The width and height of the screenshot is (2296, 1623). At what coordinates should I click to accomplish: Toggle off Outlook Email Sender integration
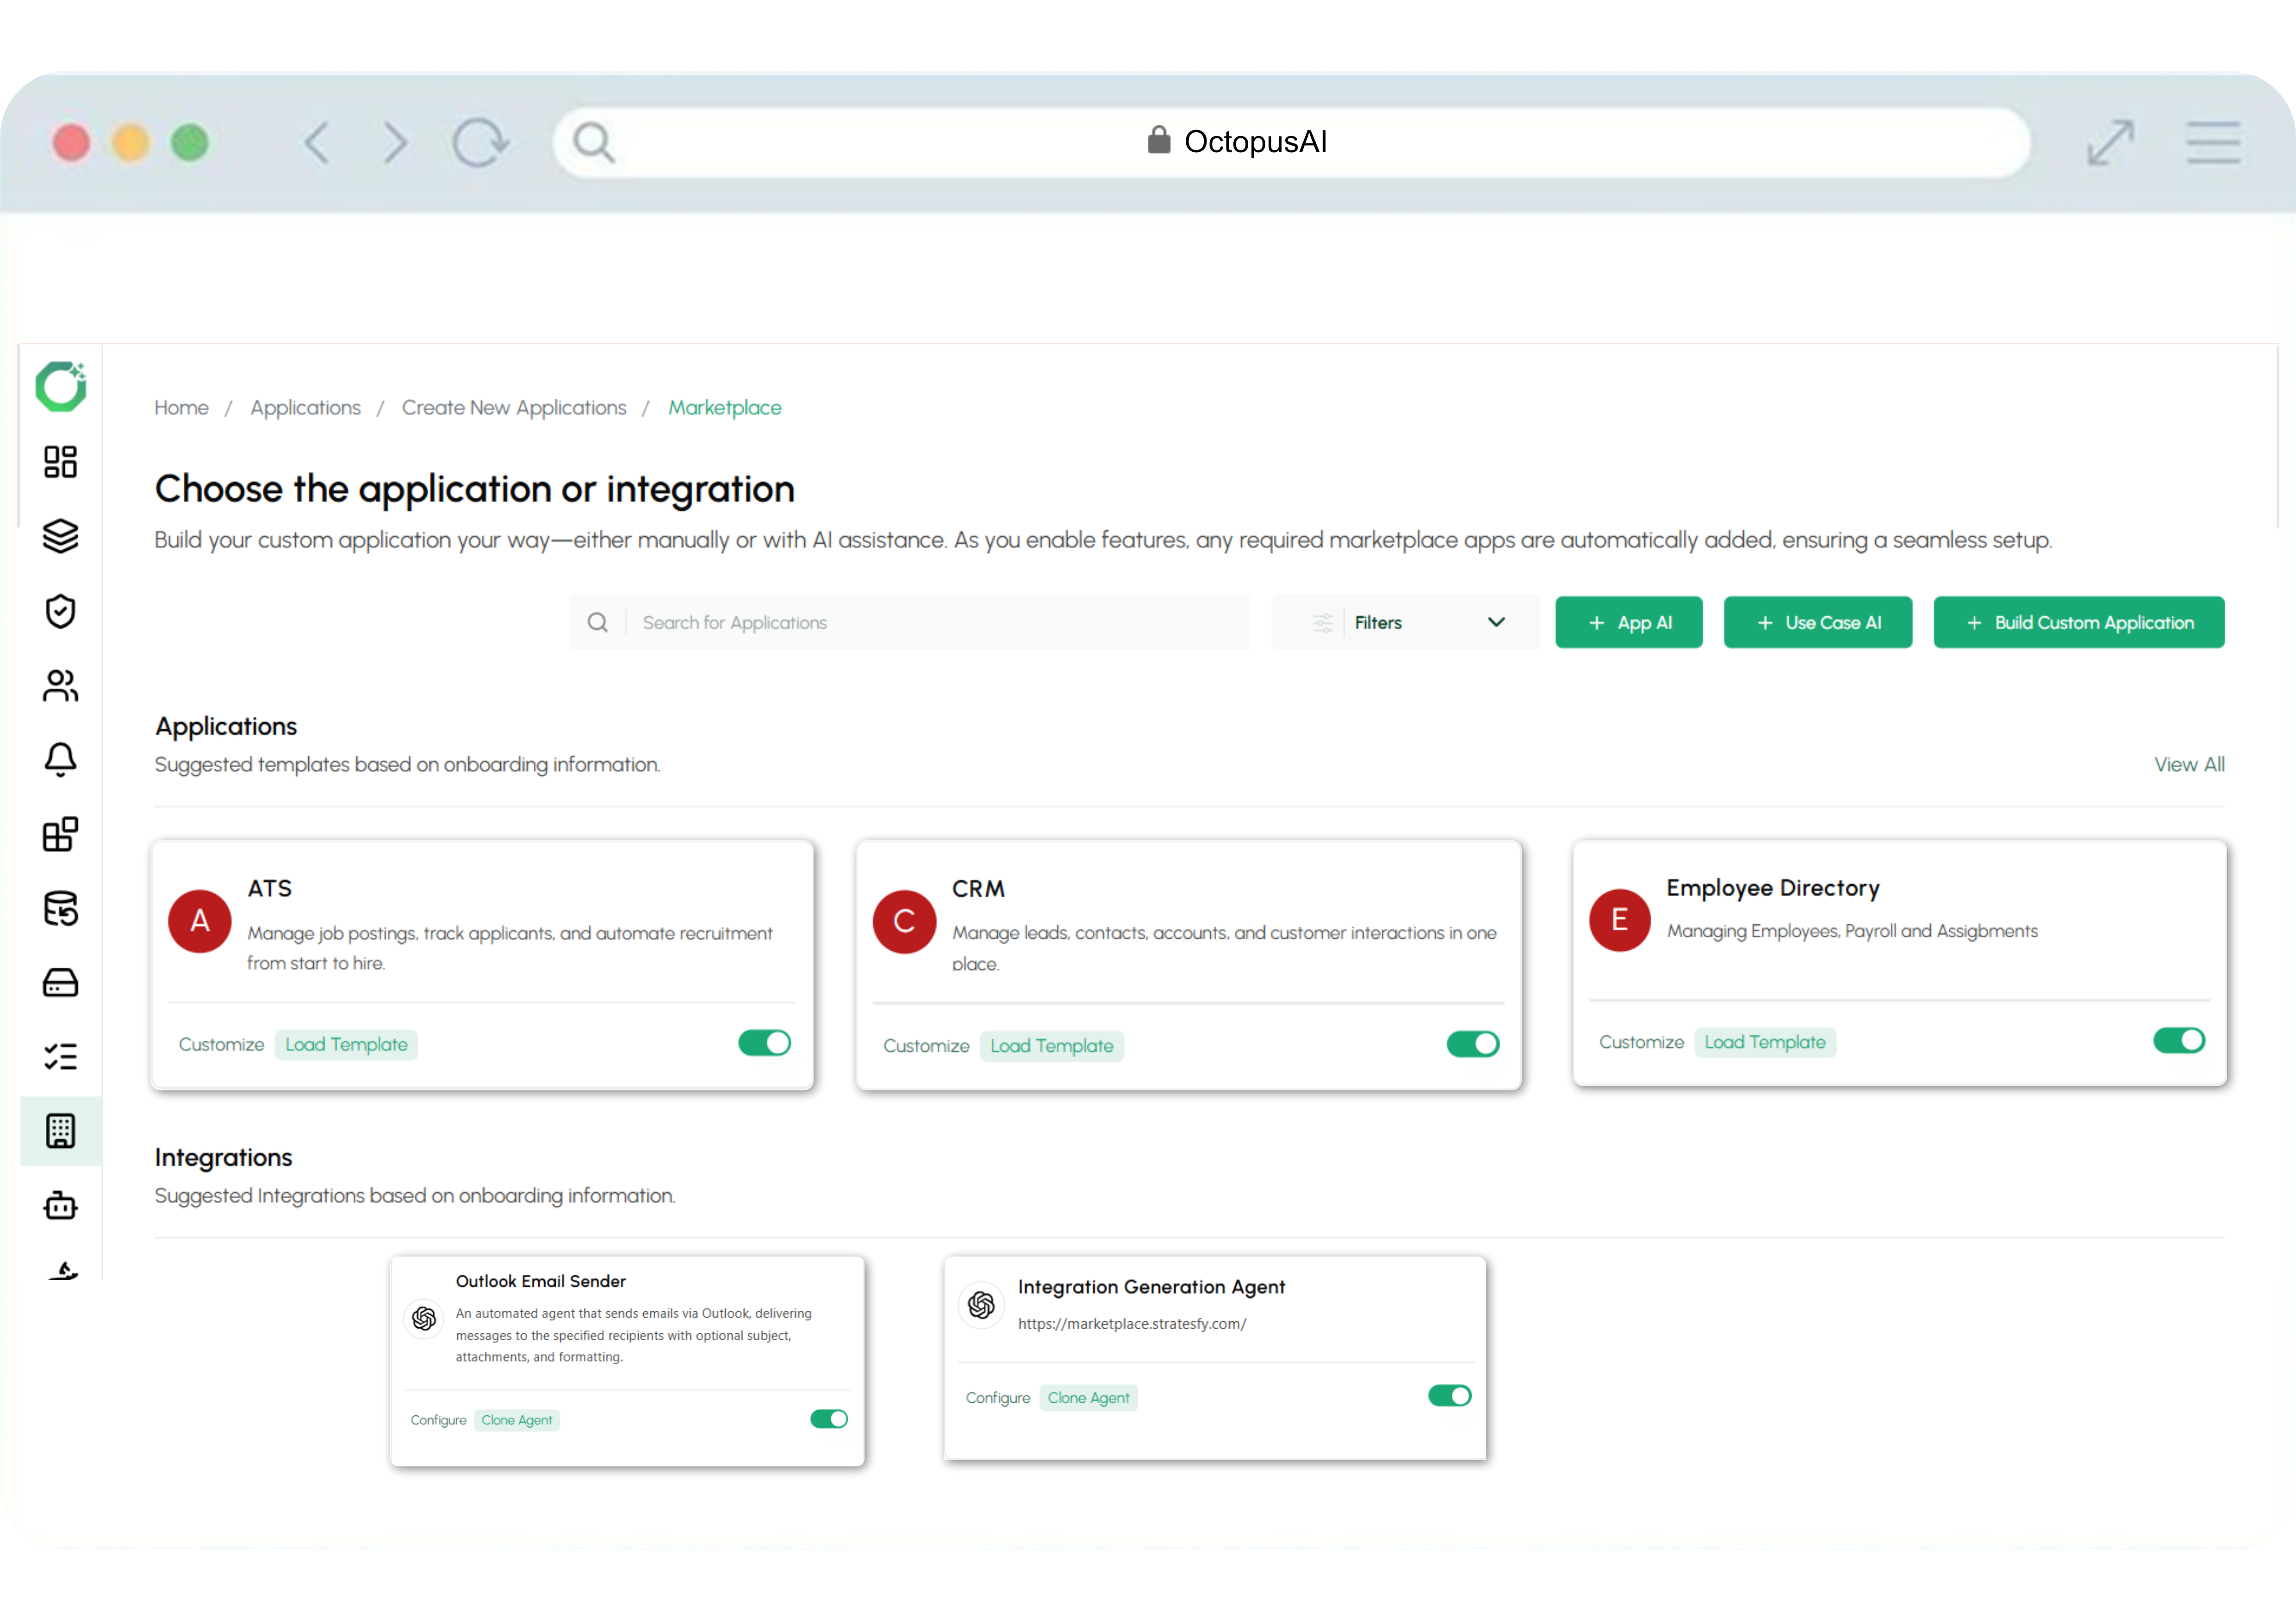coord(828,1419)
